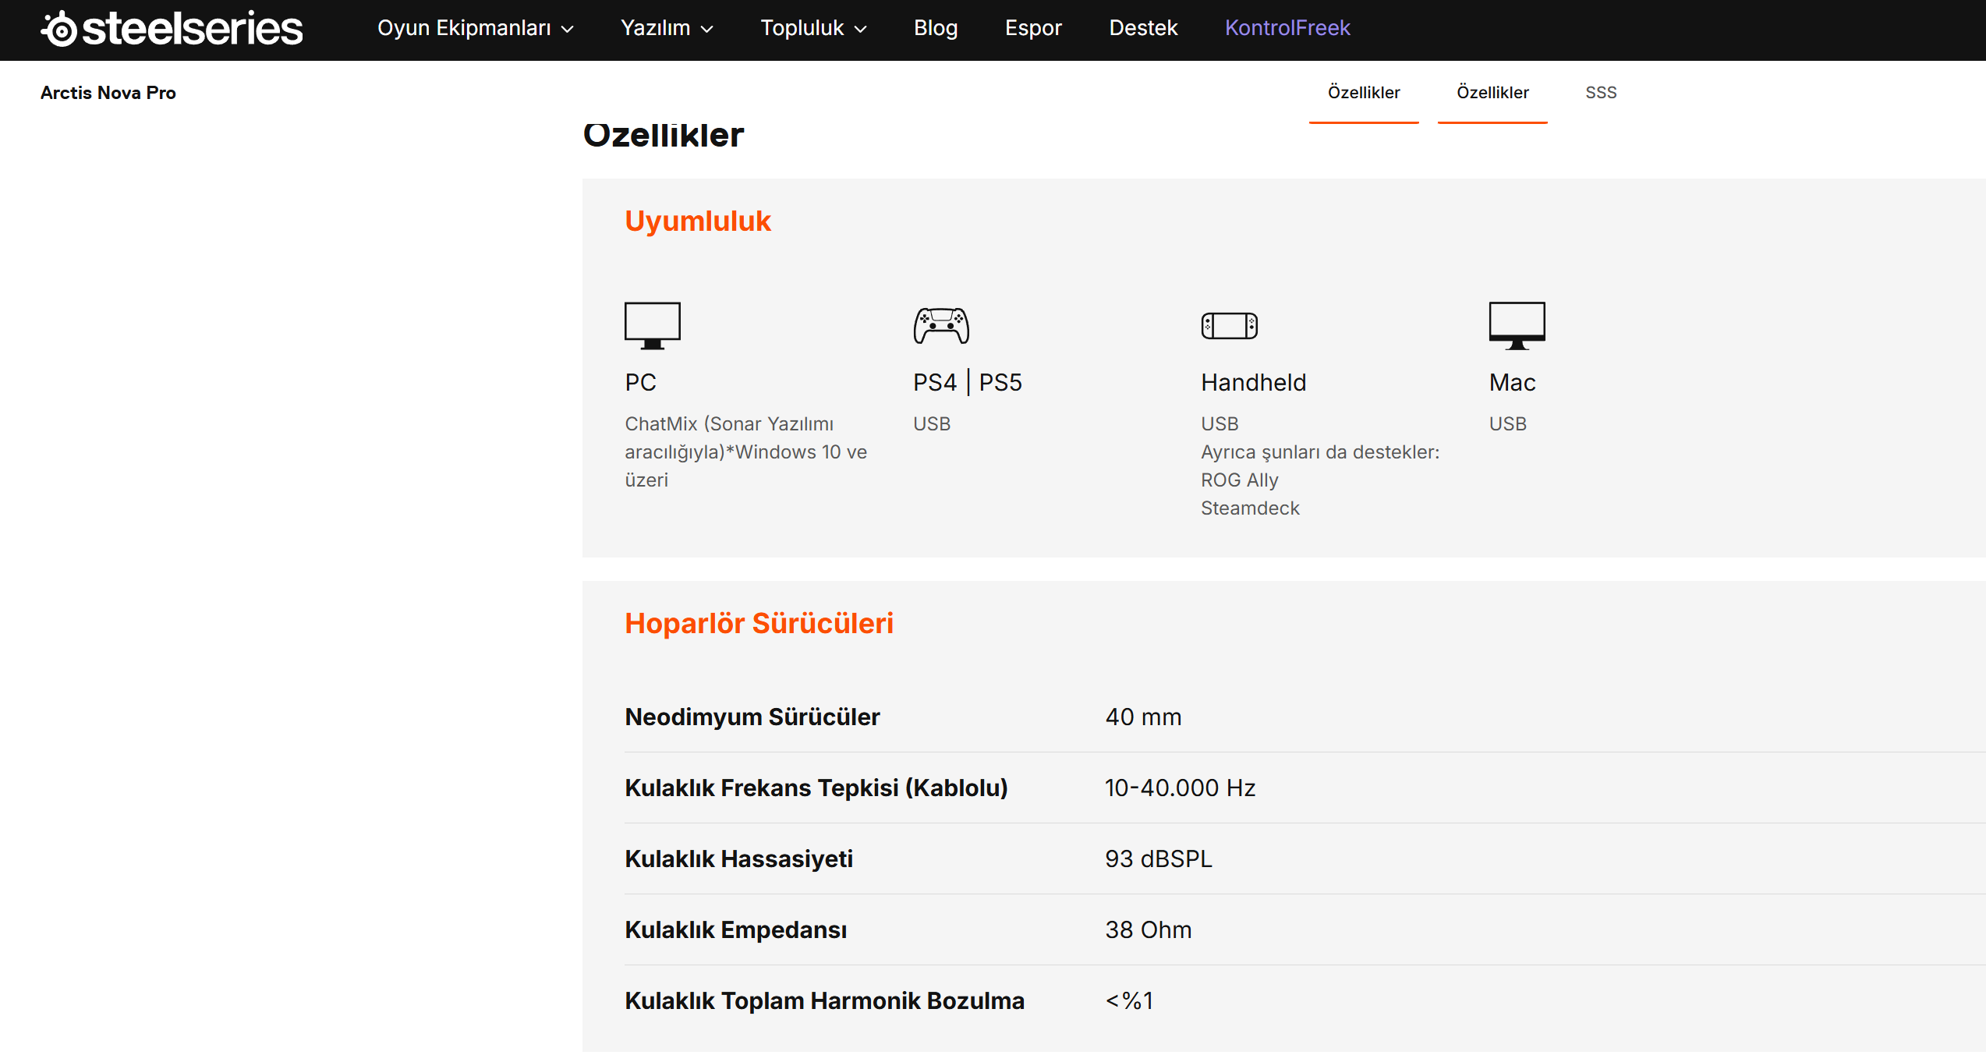Click the PC monitor icon

pyautogui.click(x=653, y=325)
